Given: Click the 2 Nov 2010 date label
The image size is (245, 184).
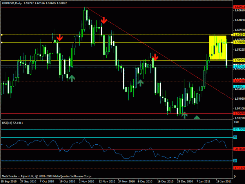Looking at the screenshot, I should pos(87,182).
